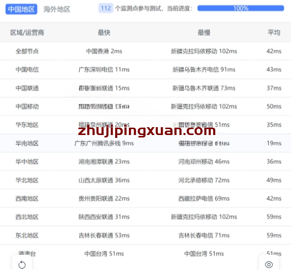Image resolution: width=291 pixels, height=270 pixels.
Task: Click the 区域/运营商 column header
Action: pyautogui.click(x=27, y=32)
